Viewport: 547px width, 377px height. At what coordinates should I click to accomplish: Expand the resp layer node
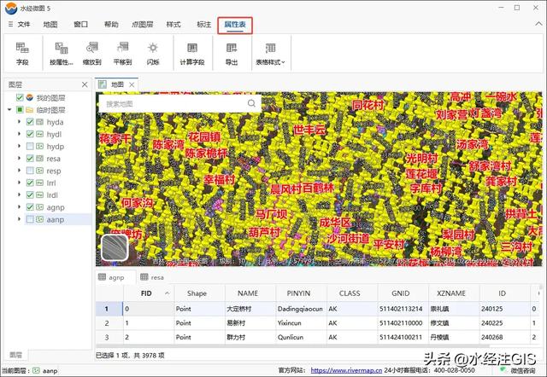point(19,171)
